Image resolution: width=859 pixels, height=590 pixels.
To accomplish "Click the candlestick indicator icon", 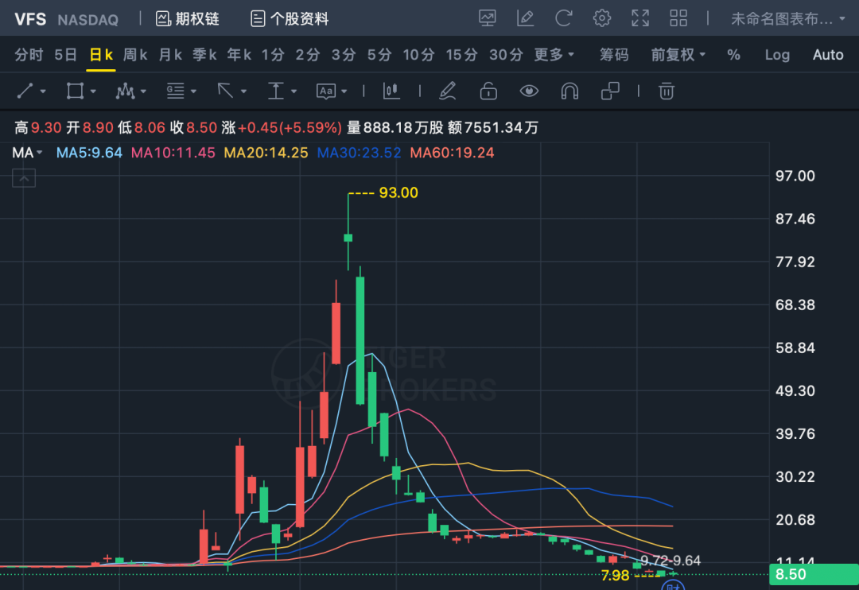I will (391, 91).
